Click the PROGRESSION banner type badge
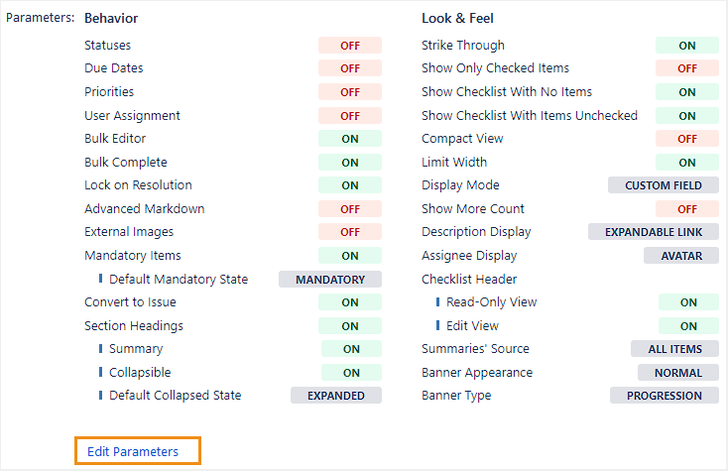The width and height of the screenshot is (728, 471). 665,396
